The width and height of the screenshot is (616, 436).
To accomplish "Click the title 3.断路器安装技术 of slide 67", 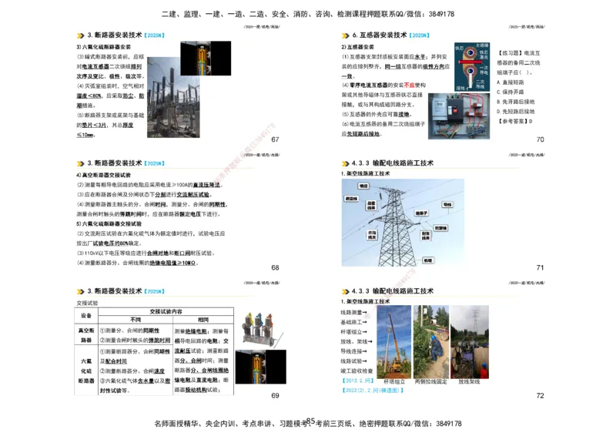I will pos(114,35).
